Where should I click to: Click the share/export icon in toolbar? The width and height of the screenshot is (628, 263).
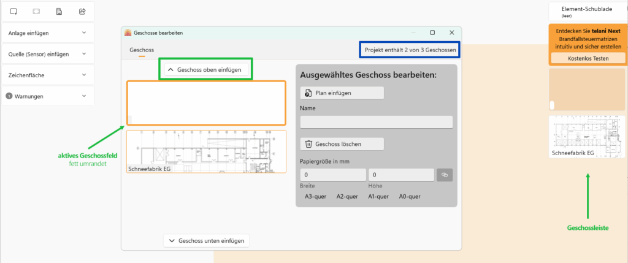coord(82,11)
